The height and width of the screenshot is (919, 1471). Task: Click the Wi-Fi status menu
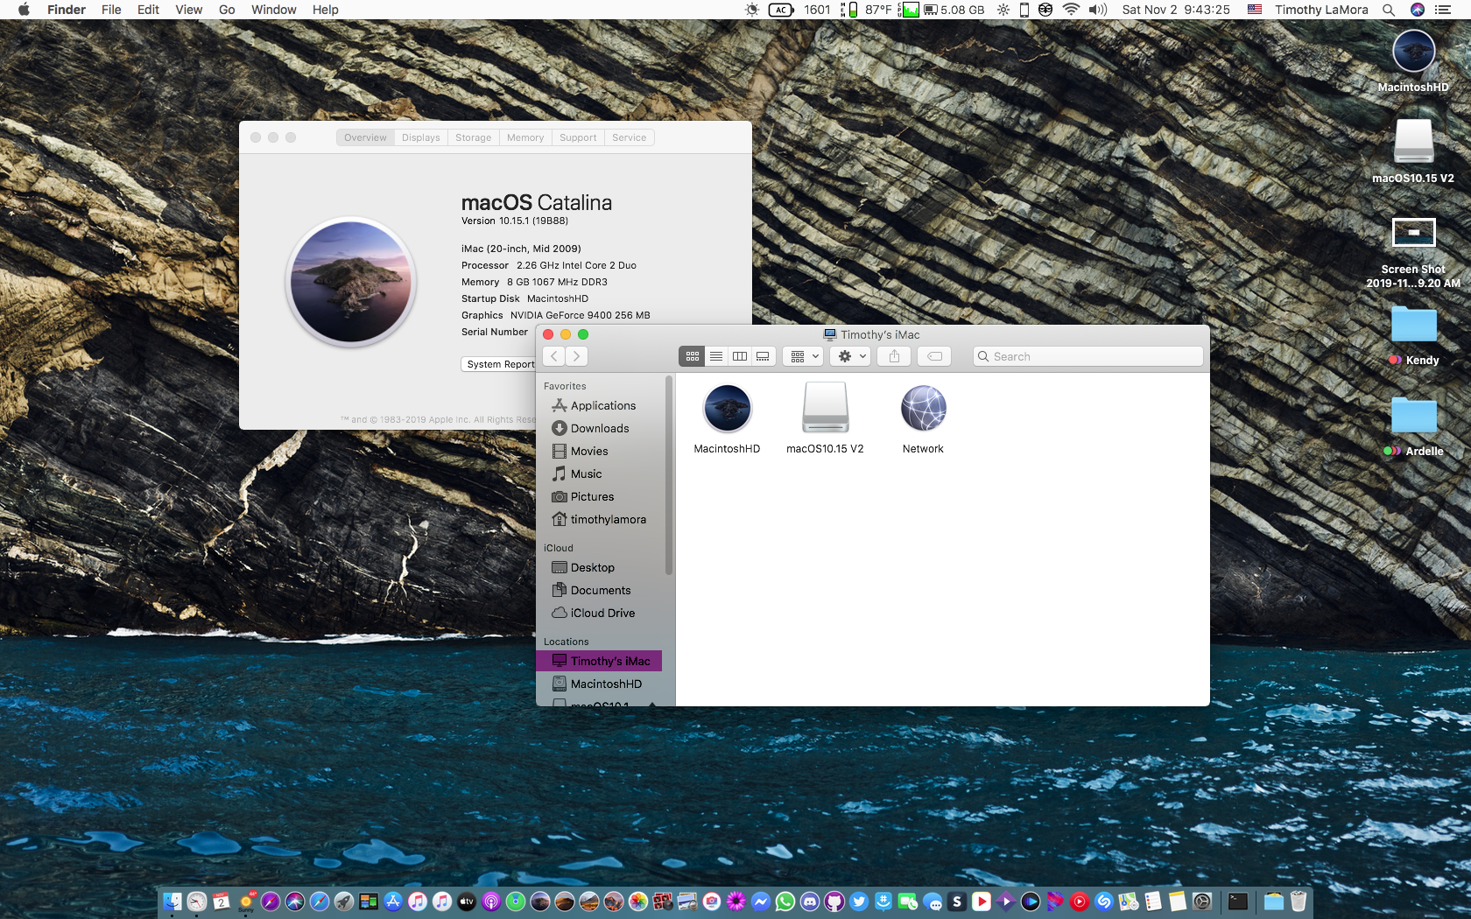pos(1071,10)
